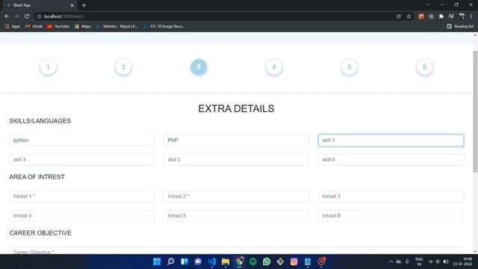The width and height of the screenshot is (478, 269).
Task: Focus the Intrest 3 input
Action: tap(391, 197)
